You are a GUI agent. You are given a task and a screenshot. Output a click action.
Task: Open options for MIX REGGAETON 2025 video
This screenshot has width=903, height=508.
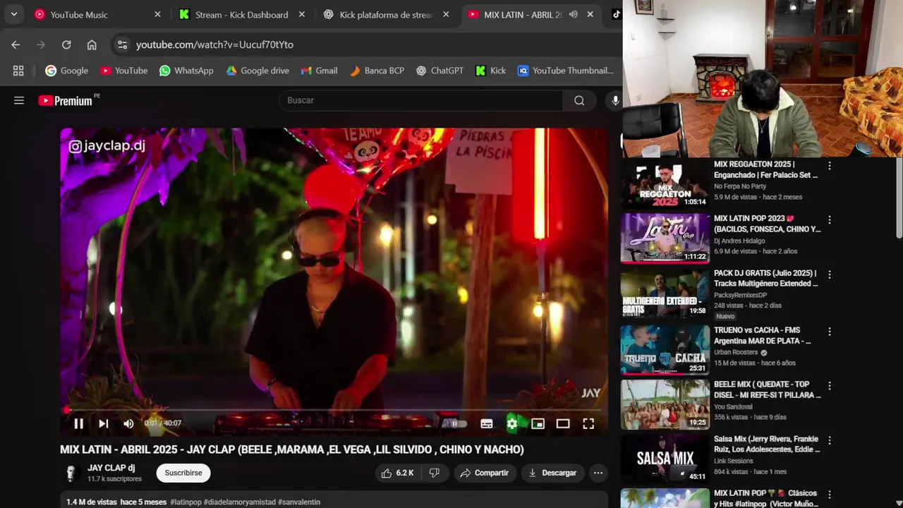click(x=830, y=166)
